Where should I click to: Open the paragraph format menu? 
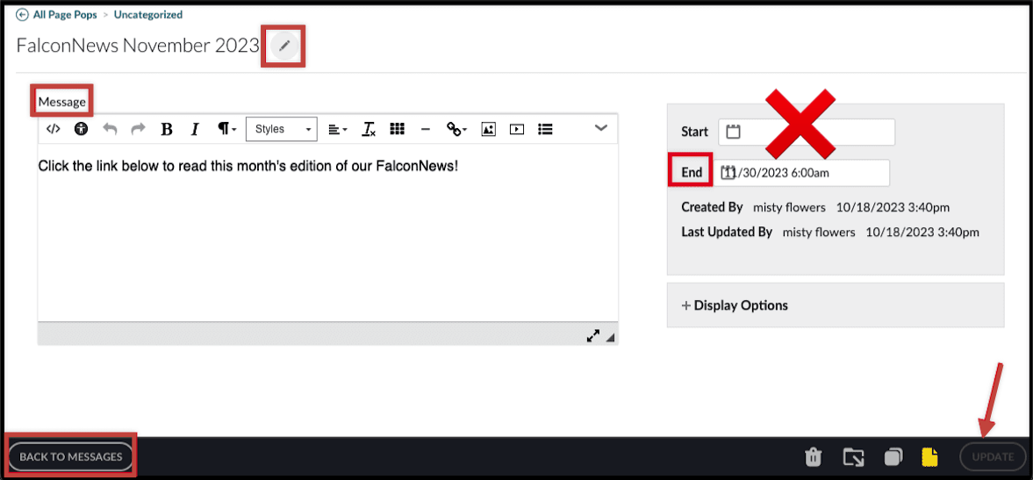[227, 129]
